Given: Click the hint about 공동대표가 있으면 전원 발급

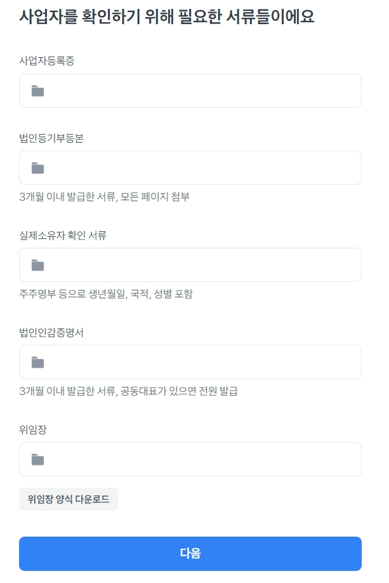Looking at the screenshot, I should pyautogui.click(x=129, y=391).
